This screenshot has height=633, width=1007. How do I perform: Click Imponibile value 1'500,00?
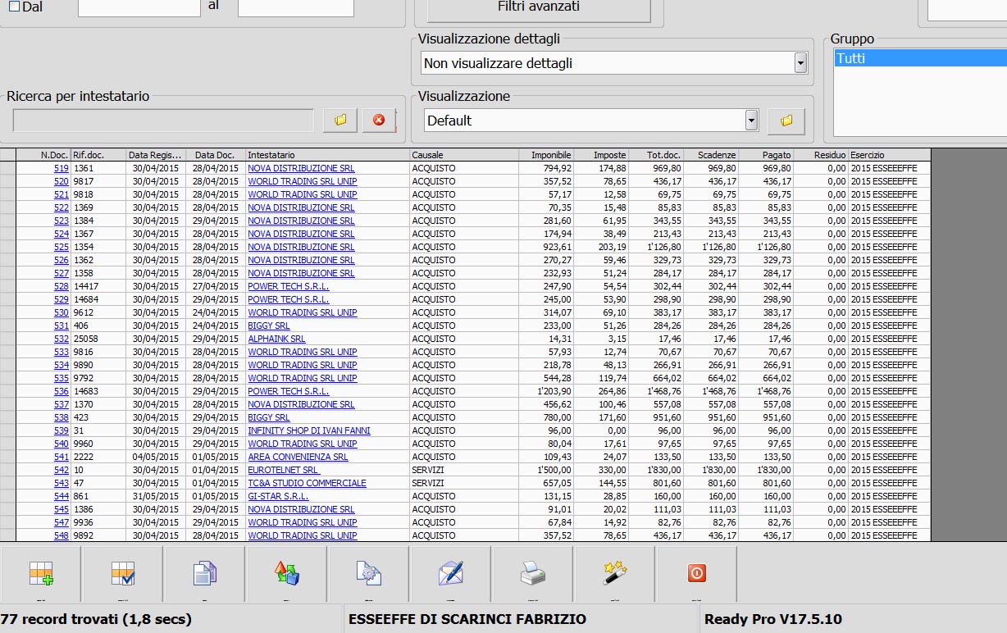tap(554, 470)
